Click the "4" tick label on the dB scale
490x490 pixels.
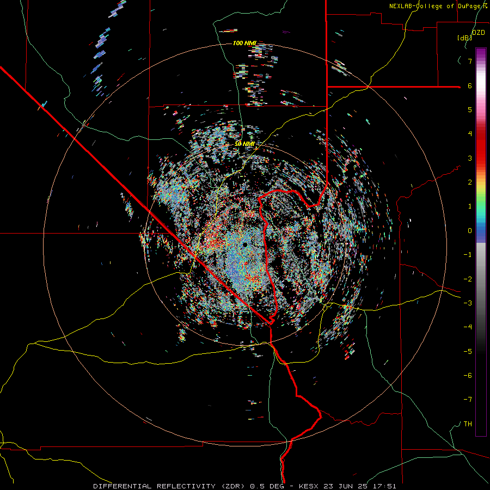click(x=470, y=134)
